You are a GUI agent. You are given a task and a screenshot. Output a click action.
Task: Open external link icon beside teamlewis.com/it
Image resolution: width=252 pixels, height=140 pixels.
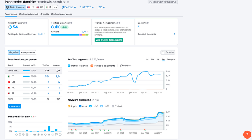(64, 2)
